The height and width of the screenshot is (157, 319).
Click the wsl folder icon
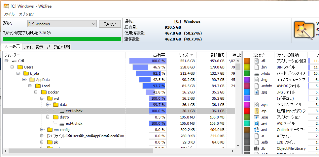[50, 99]
